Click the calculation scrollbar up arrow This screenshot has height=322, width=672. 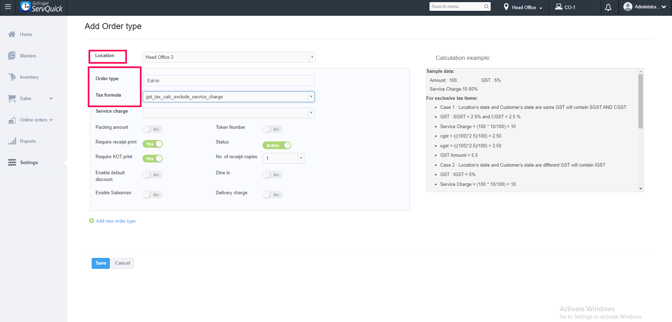click(640, 71)
